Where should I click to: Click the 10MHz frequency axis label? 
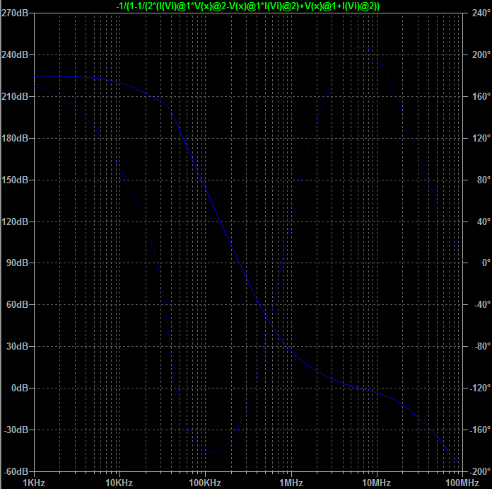377,483
